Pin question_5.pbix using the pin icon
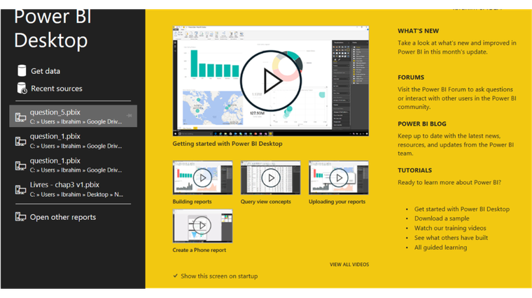The width and height of the screenshot is (532, 298). click(x=129, y=115)
